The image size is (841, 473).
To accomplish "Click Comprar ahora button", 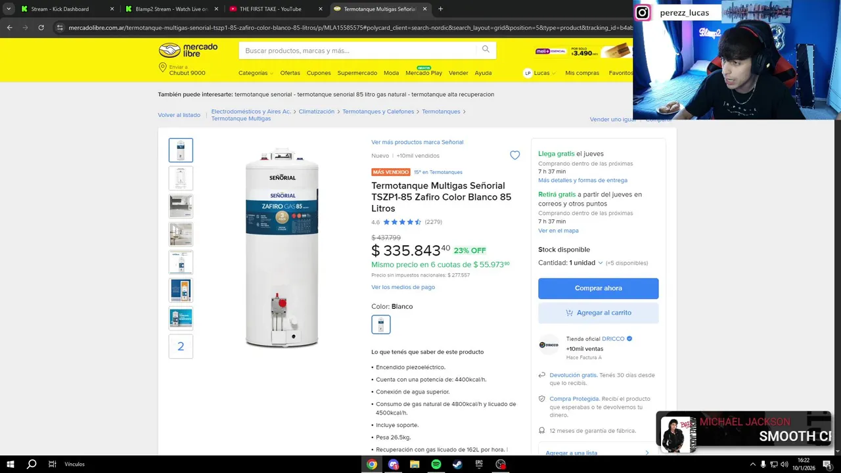I will point(598,288).
